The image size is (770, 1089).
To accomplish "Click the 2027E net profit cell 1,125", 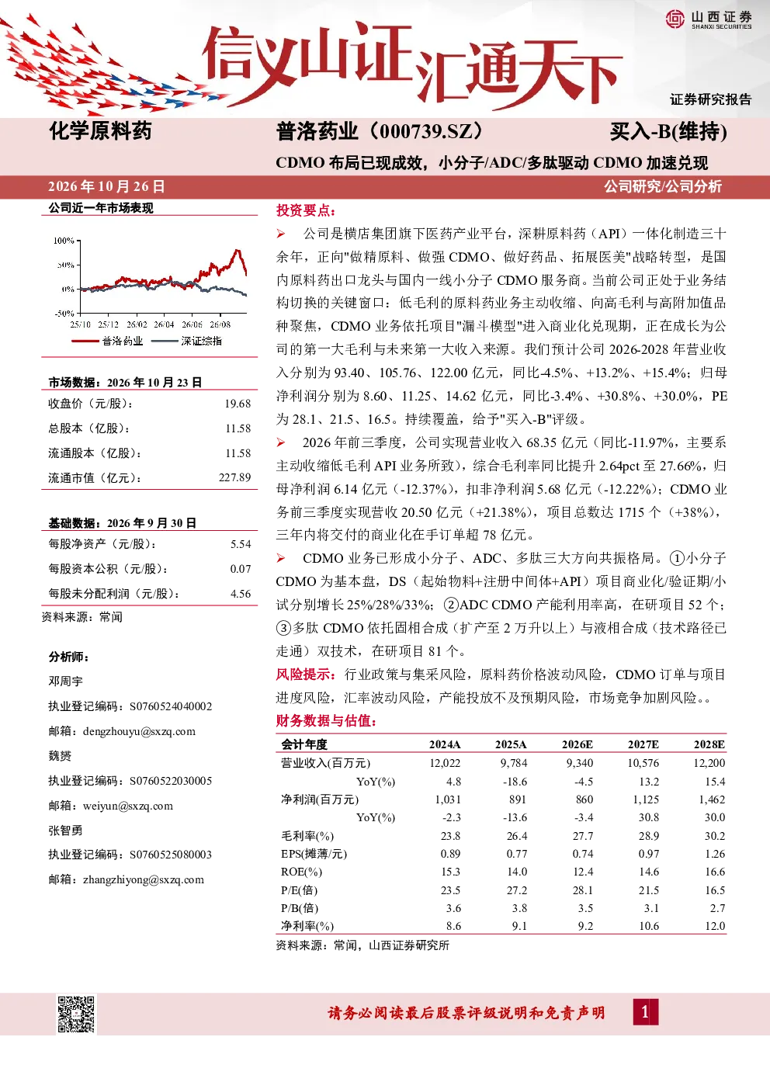I will (x=646, y=799).
